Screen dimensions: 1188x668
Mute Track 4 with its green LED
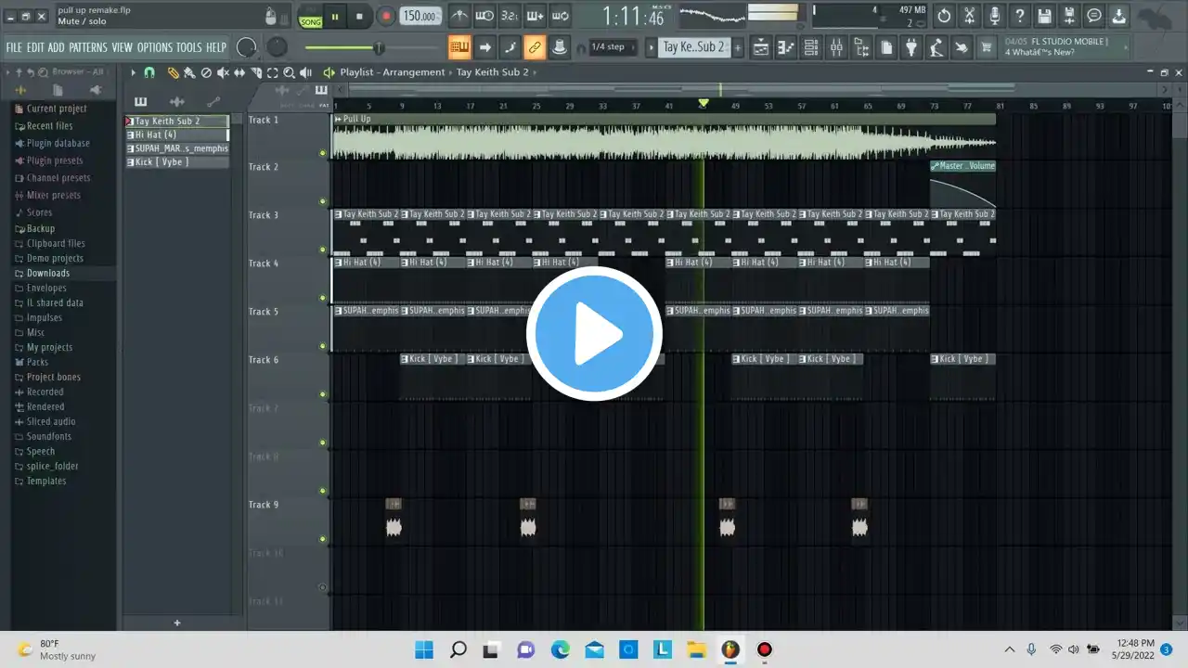[323, 298]
